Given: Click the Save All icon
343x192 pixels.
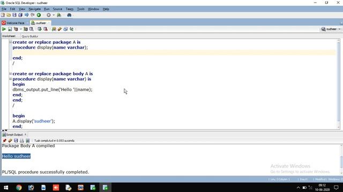Looking at the screenshot, I should point(20,15).
